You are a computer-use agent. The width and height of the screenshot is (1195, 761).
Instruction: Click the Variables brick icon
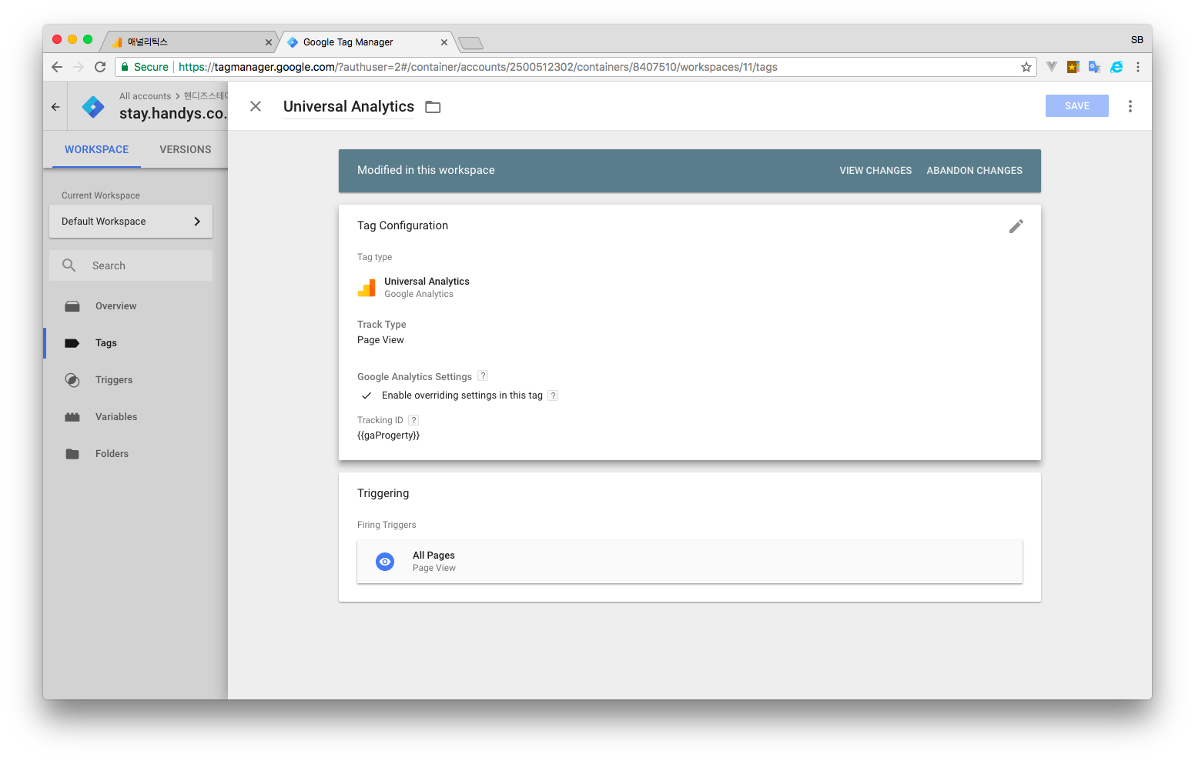[x=72, y=417]
